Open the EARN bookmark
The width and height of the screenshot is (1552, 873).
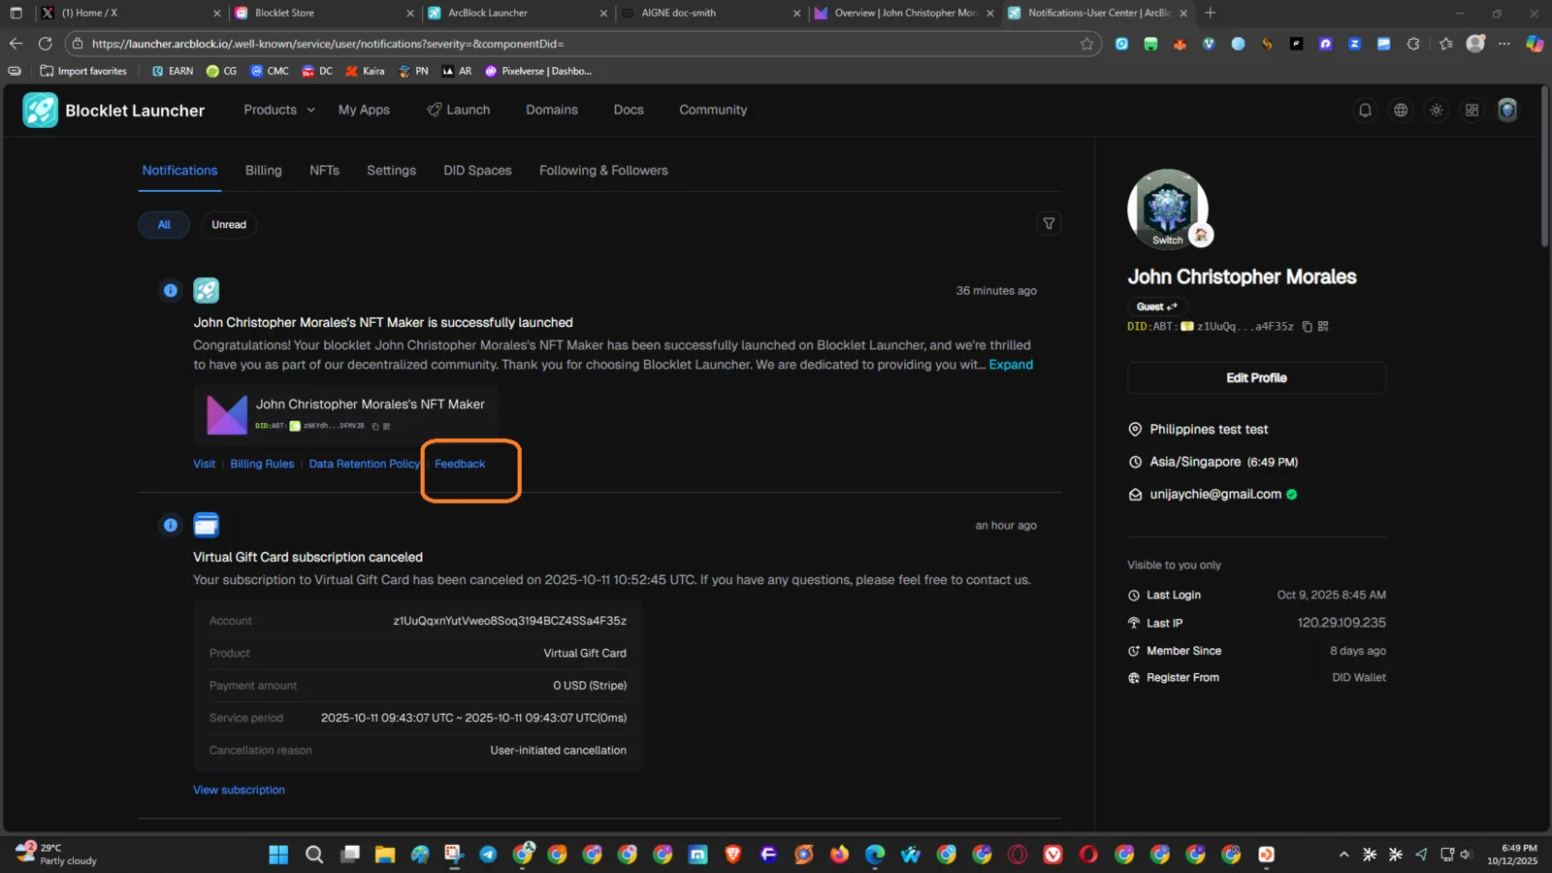173,71
